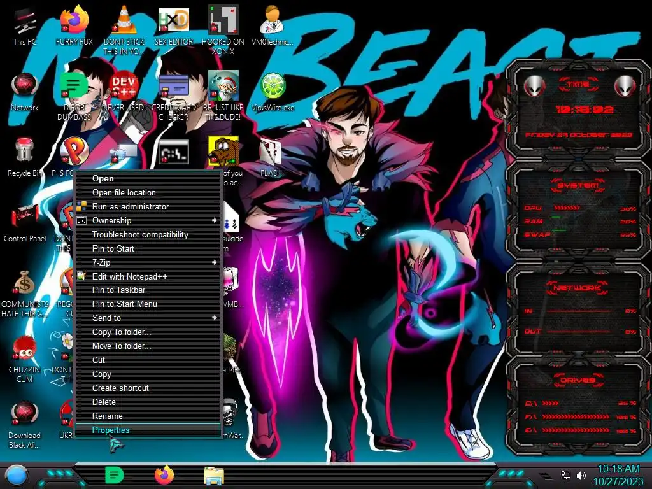
Task: Open File Explorer from the taskbar
Action: pos(214,476)
